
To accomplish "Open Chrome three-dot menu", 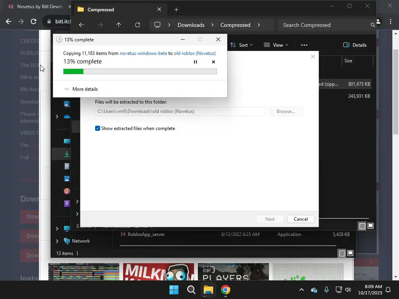I will pyautogui.click(x=390, y=22).
